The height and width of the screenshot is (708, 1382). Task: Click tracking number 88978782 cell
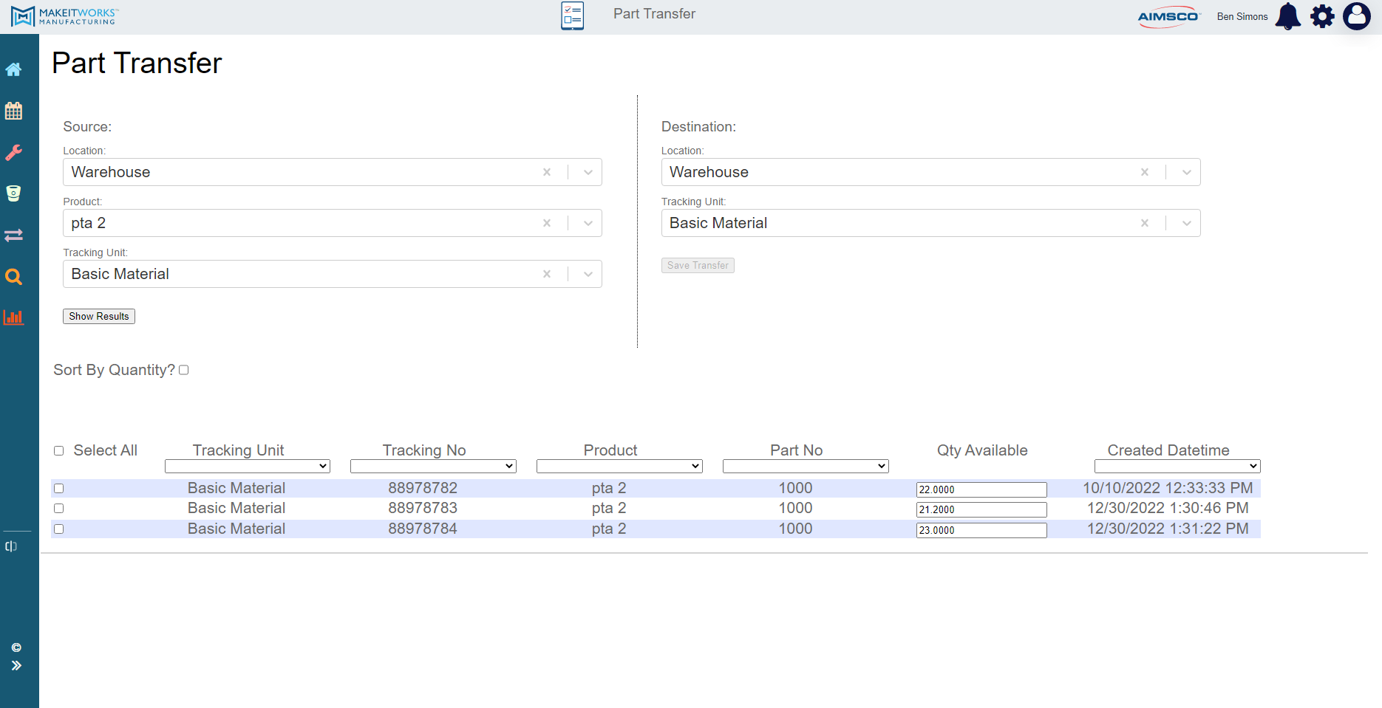(423, 488)
